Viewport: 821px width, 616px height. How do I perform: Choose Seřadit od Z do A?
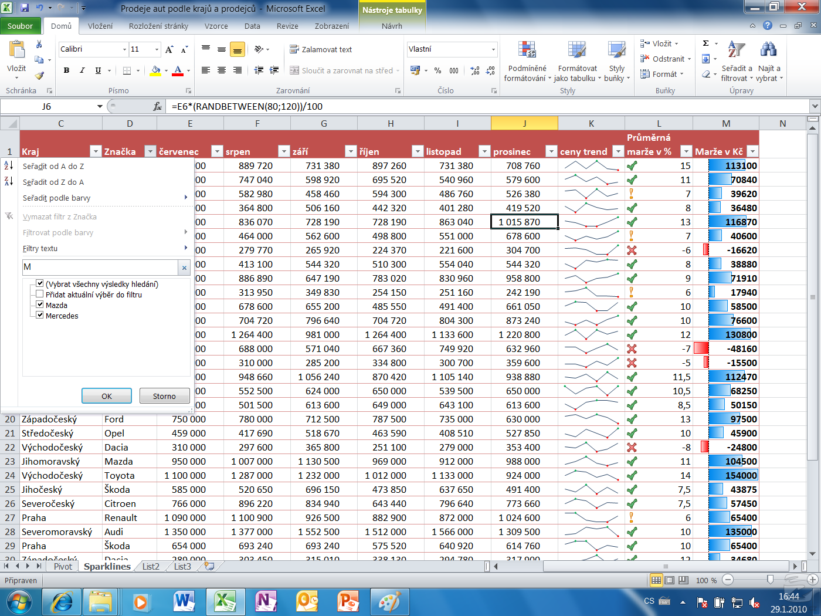(x=96, y=182)
